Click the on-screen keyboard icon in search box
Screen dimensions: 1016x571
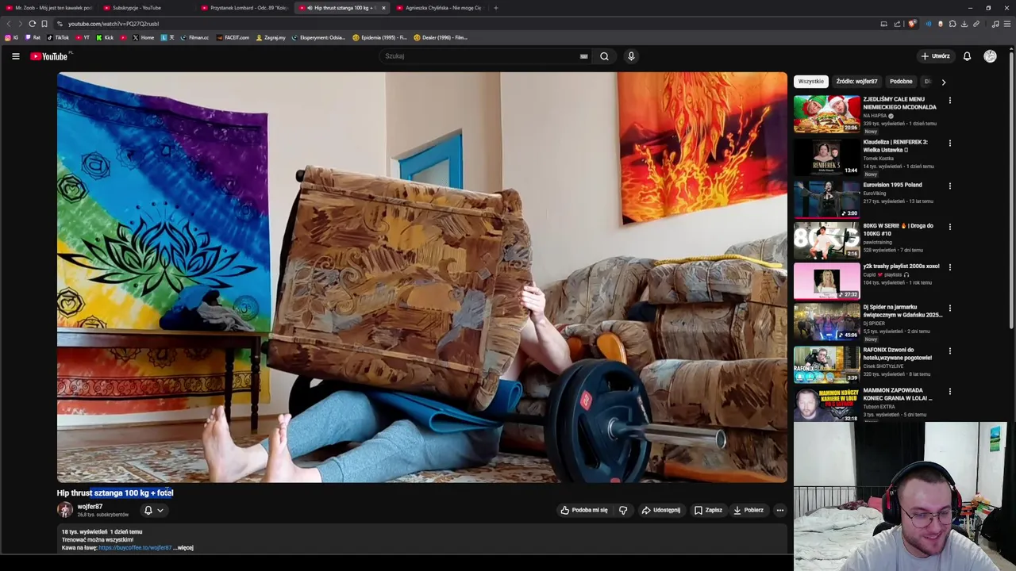583,56
